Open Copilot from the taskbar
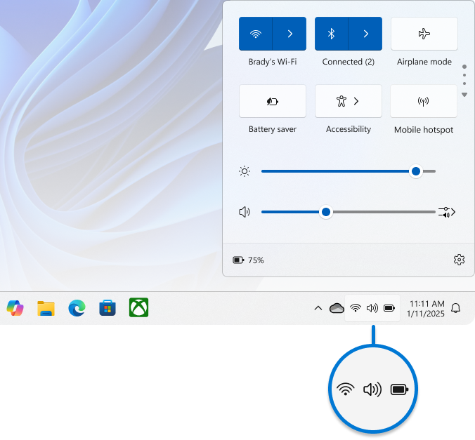This screenshot has width=475, height=440. [15, 307]
